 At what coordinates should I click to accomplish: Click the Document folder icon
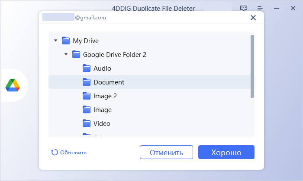87,82
